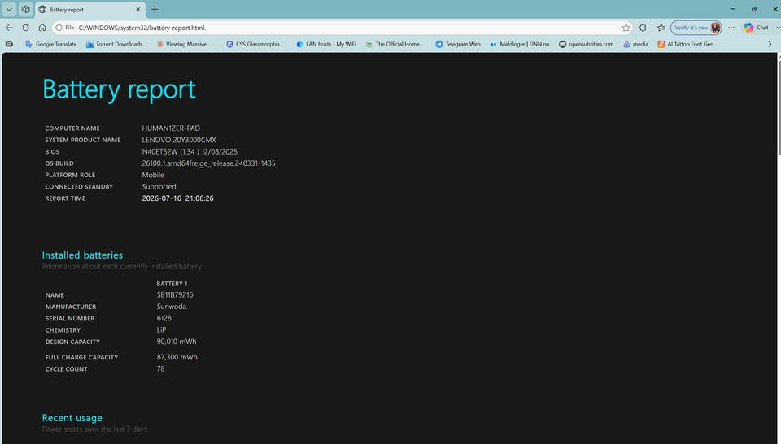Click the leftmost favorites bar icon
Viewport: 781px width, 444px height.
pyautogui.click(x=9, y=44)
